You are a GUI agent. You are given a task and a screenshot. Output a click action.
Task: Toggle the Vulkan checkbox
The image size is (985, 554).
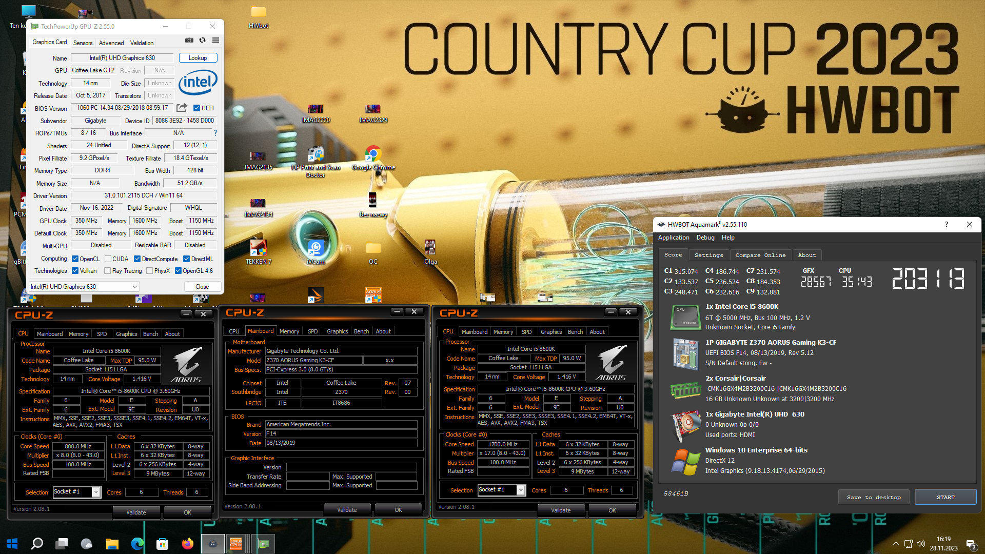(x=75, y=271)
